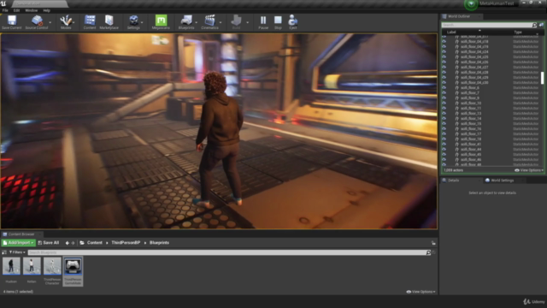
Task: Toggle visibility of scifi_floor_18
Action: [444, 139]
